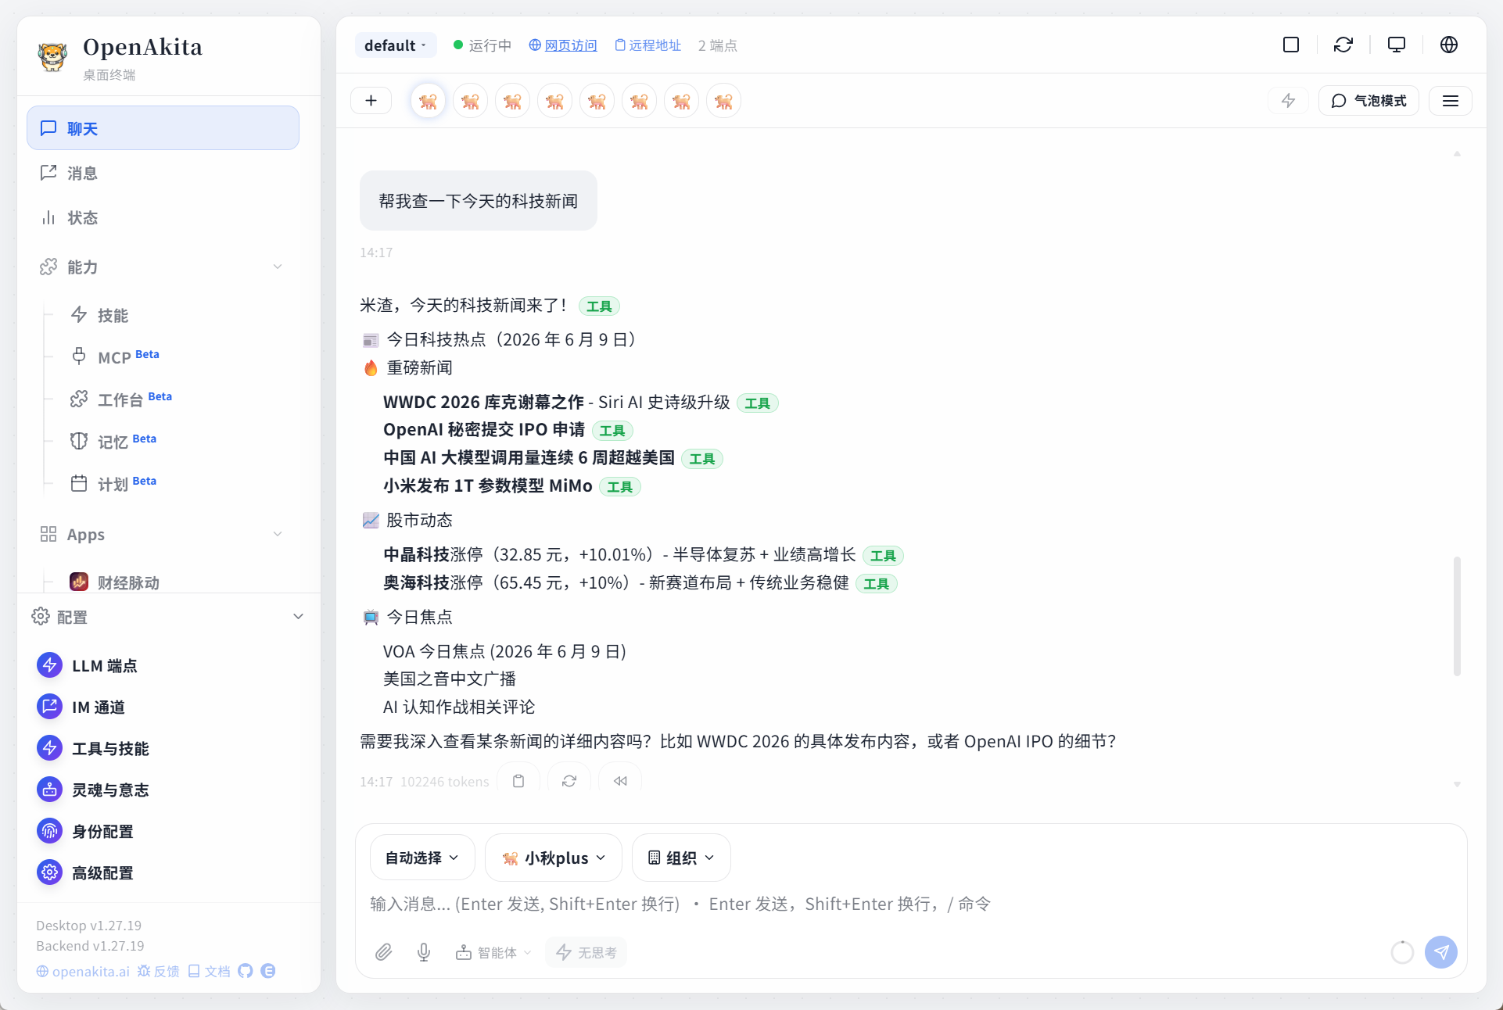Open the 小秋plus agent dropdown
The image size is (1503, 1010).
(x=554, y=858)
